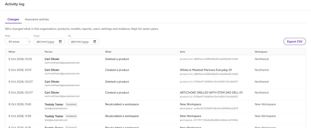Select the 8 Oct 2026, 11:40 timestamp
Screen dimensions: 311x128
point(20,104)
